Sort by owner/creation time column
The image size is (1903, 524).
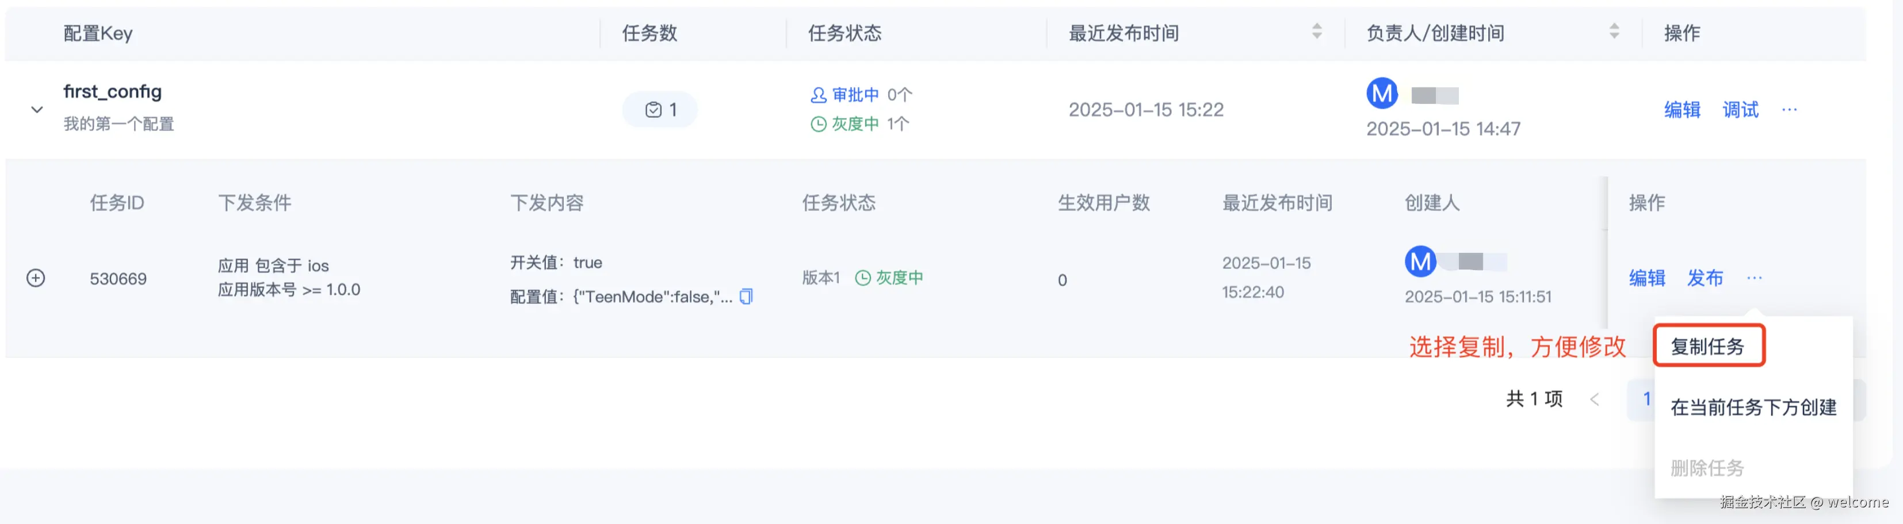1614,32
